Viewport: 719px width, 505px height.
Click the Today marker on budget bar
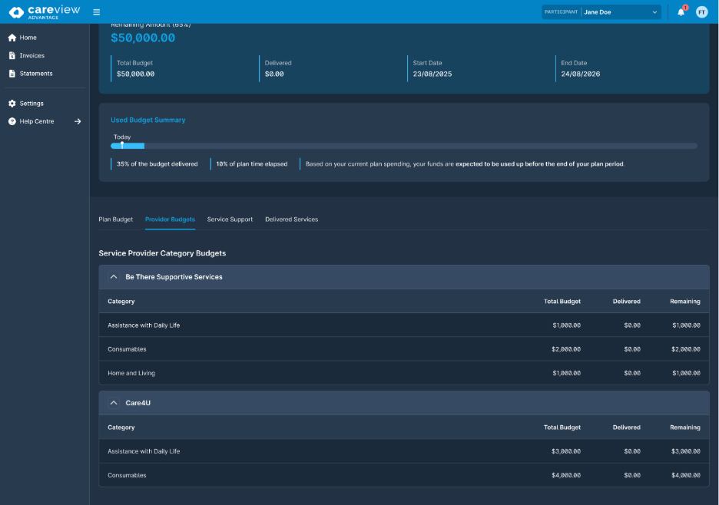[x=122, y=144]
